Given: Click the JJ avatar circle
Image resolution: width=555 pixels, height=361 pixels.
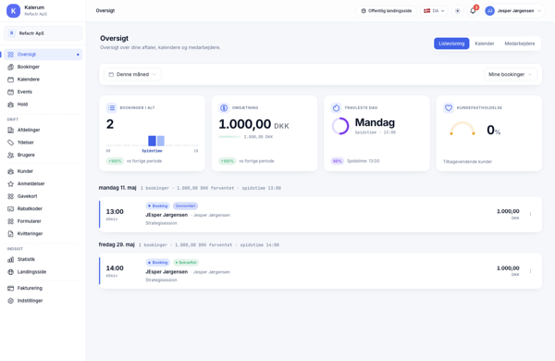Looking at the screenshot, I should tap(490, 10).
